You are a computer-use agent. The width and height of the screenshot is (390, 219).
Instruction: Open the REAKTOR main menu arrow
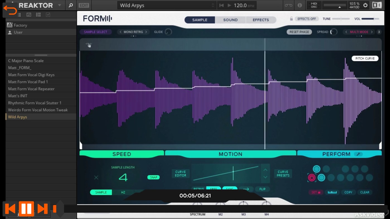pyautogui.click(x=59, y=5)
